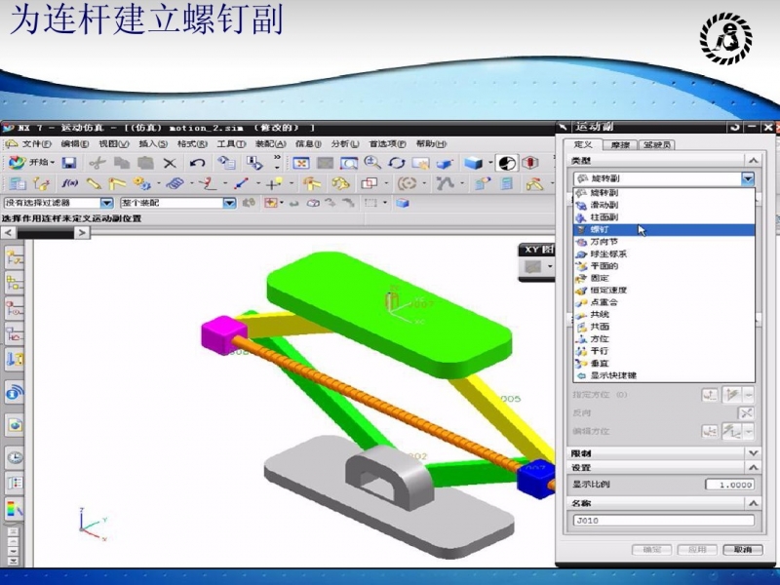Click the small blue cube in selection bar
The image size is (780, 585).
[402, 203]
